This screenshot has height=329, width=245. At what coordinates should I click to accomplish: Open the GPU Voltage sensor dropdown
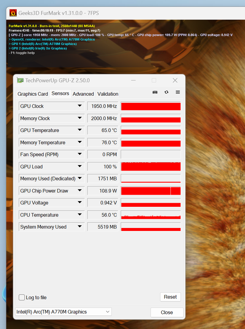pos(80,202)
